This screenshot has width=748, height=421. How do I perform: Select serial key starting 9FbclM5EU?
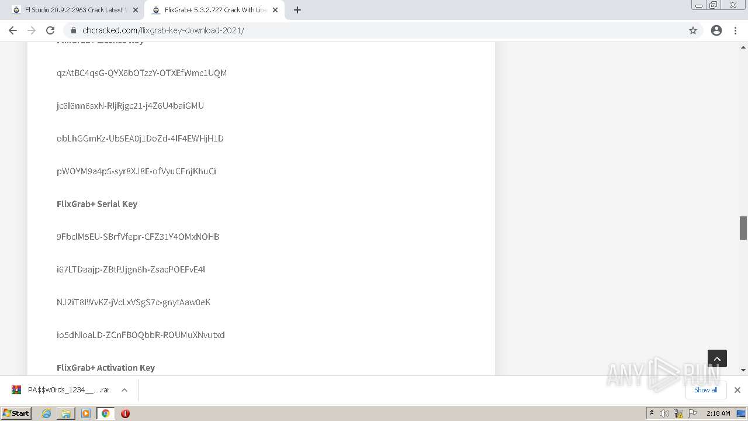coord(138,237)
